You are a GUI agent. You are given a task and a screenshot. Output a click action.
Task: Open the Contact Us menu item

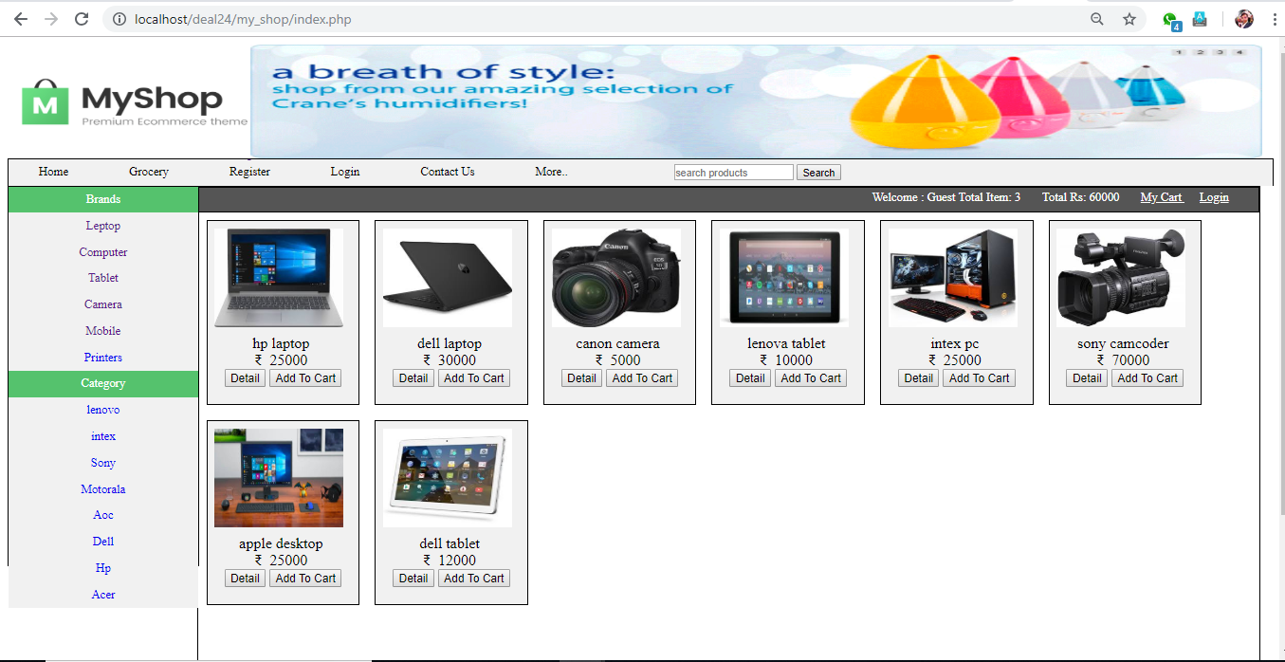[x=448, y=172]
